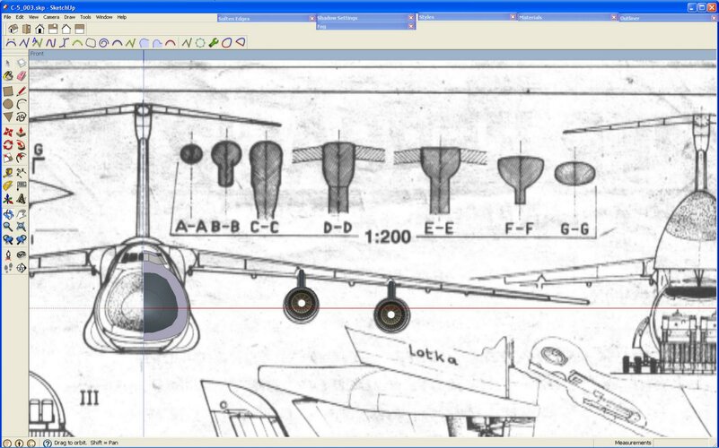Select the Follow Me tool

tap(21, 145)
